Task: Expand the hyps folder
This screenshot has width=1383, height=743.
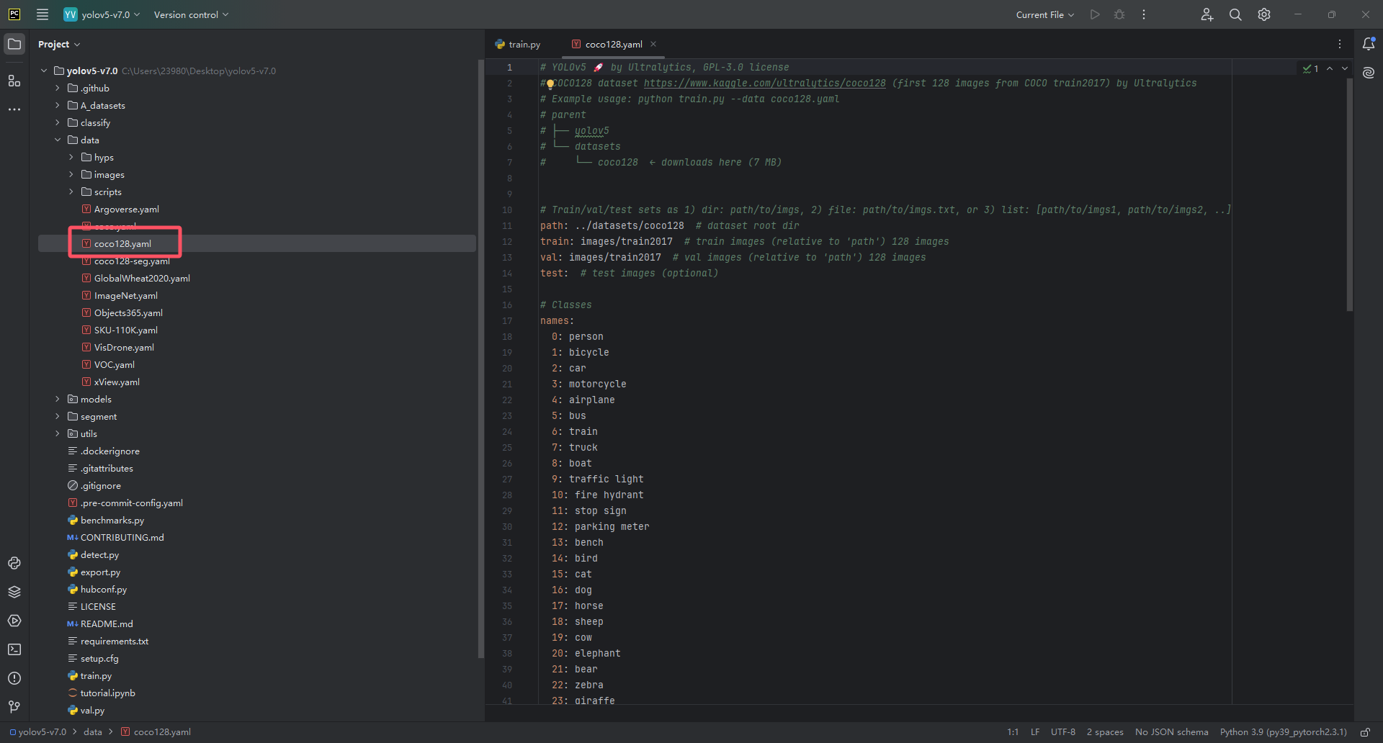Action: coord(71,157)
